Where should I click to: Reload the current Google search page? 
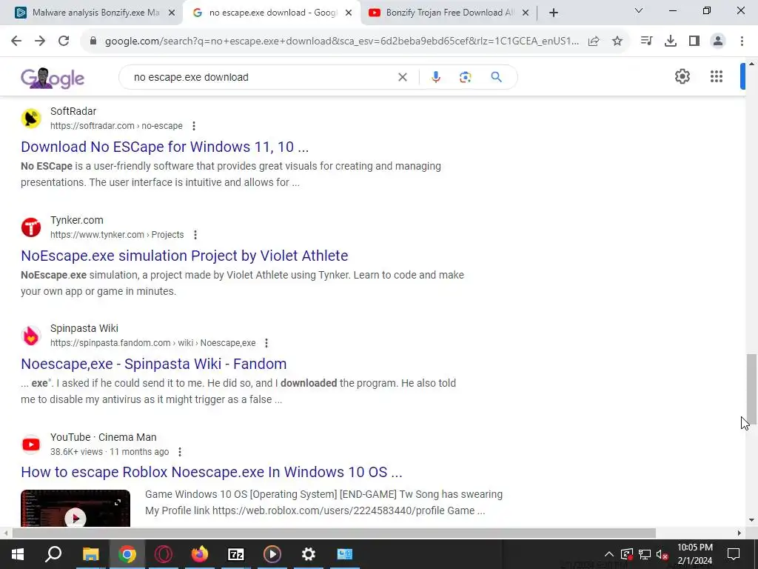[x=64, y=41]
